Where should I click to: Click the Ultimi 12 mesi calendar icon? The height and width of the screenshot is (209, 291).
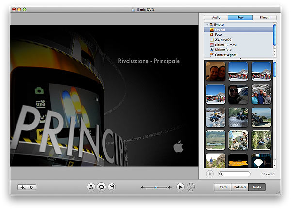212,45
